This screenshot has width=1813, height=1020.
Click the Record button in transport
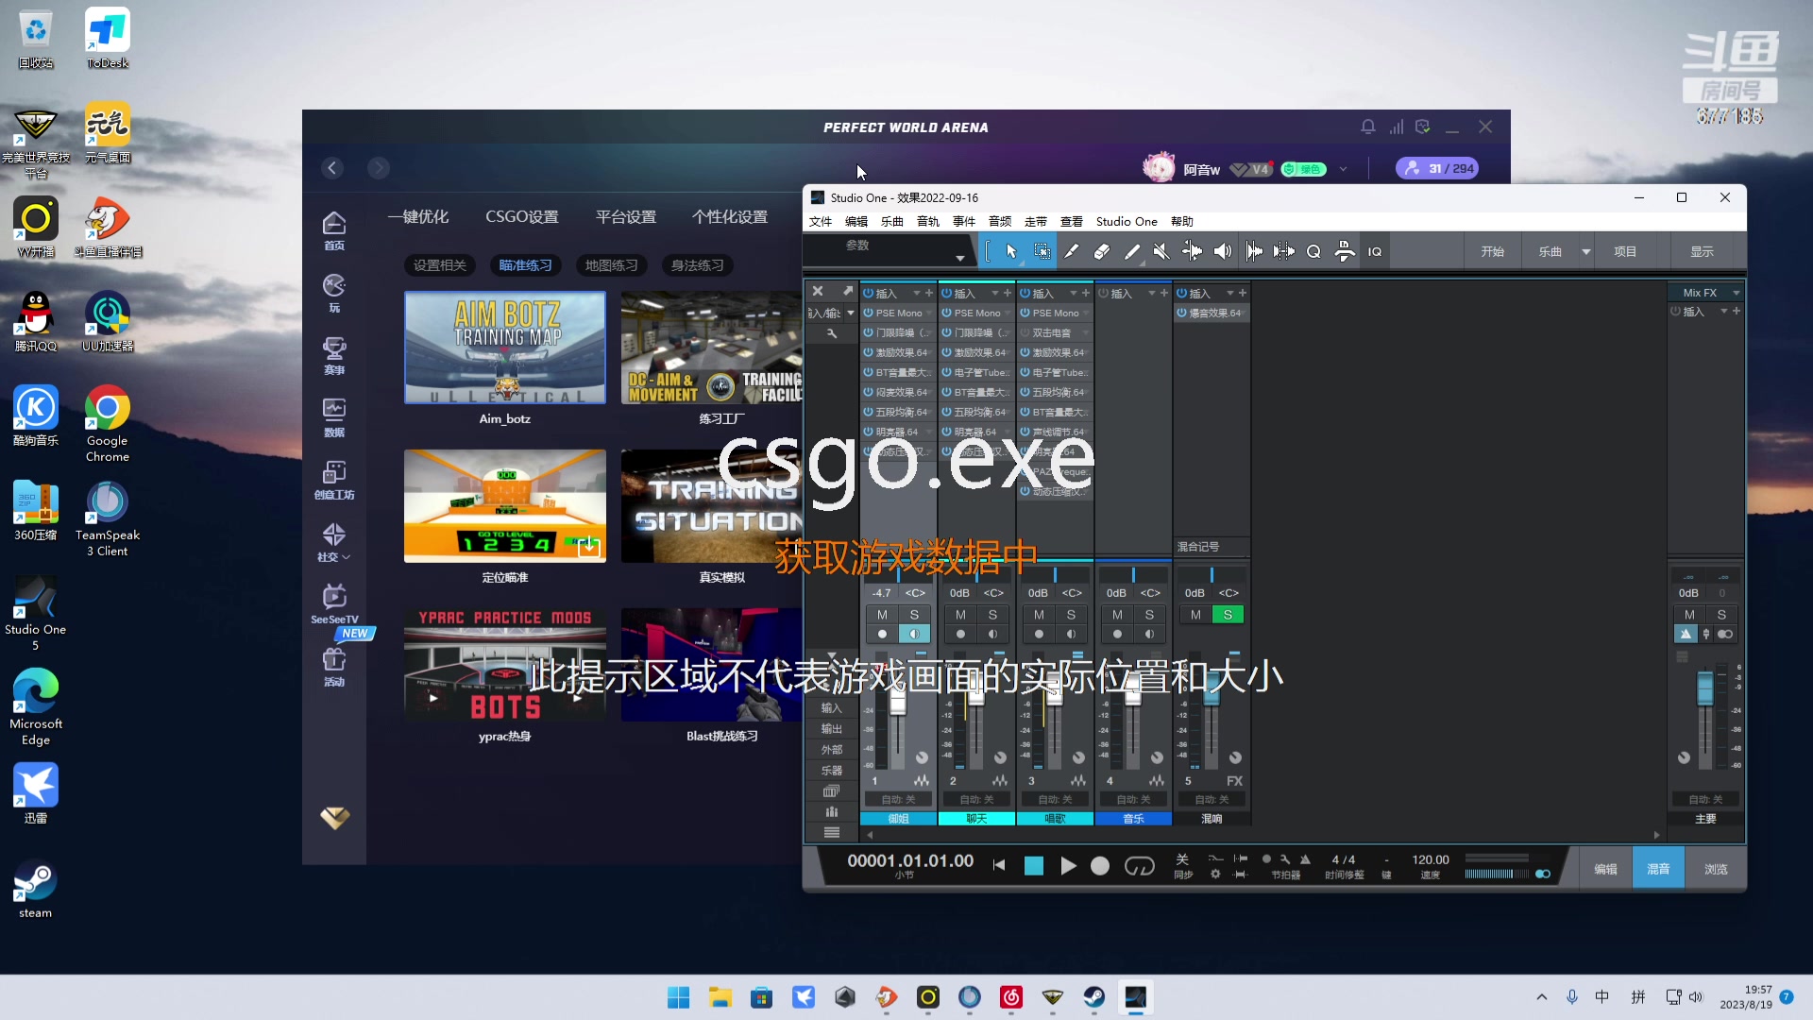[x=1100, y=866]
